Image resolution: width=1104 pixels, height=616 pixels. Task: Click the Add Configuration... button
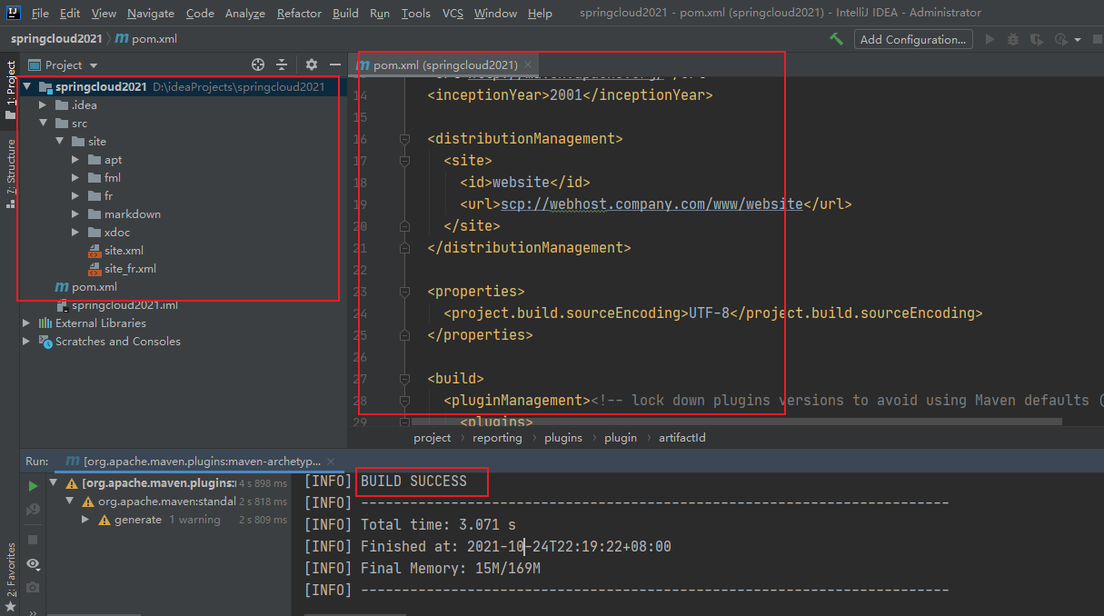(913, 39)
